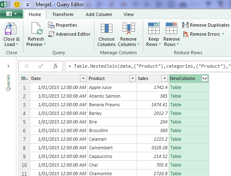Open the quick access toolbar customize arrow
The image size is (231, 176).
click(27, 5)
